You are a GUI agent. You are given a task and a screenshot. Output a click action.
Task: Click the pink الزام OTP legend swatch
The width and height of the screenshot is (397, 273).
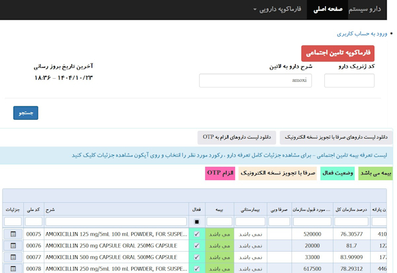(x=220, y=173)
